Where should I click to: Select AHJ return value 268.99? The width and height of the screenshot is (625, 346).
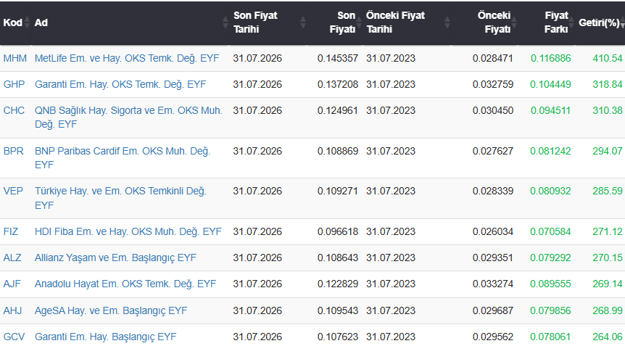[x=608, y=310]
